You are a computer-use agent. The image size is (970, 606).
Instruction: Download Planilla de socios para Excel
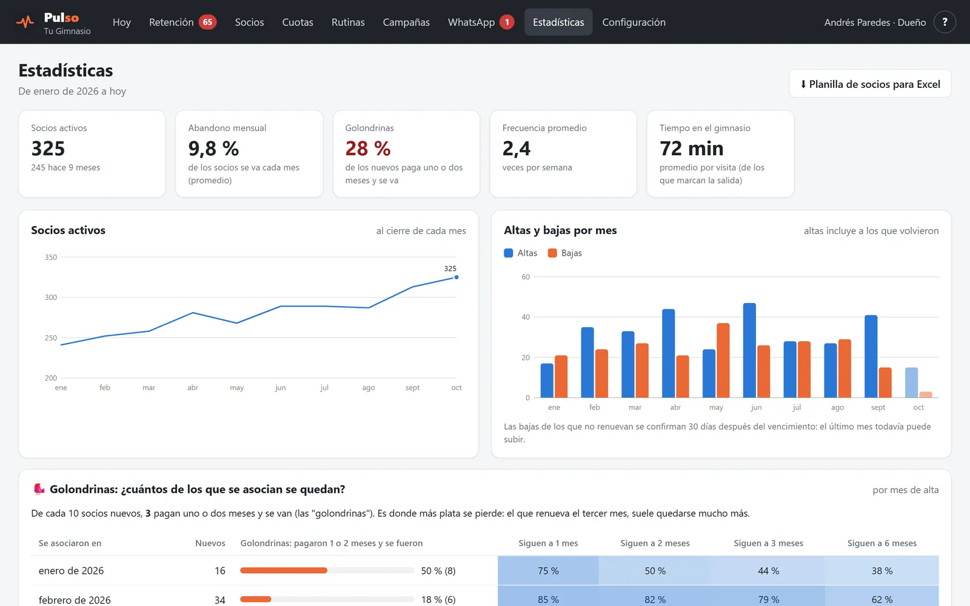pos(870,84)
